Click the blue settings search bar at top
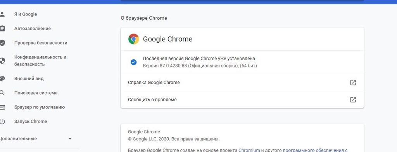This screenshot has height=152, width=397. click(x=242, y=1)
